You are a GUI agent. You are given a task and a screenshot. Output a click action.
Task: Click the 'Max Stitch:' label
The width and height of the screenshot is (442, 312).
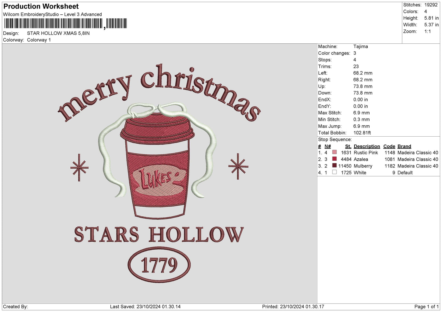330,113
